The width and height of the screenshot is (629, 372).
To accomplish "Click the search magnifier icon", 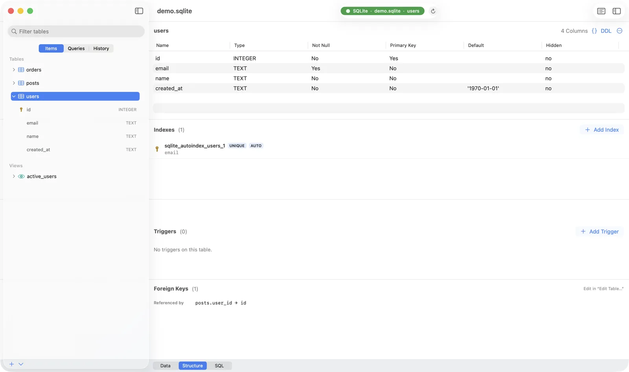I will (14, 31).
